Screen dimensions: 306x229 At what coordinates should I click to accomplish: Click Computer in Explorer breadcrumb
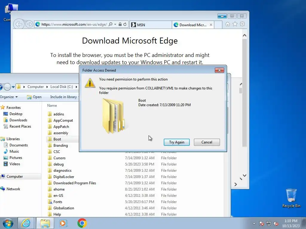(x=36, y=87)
